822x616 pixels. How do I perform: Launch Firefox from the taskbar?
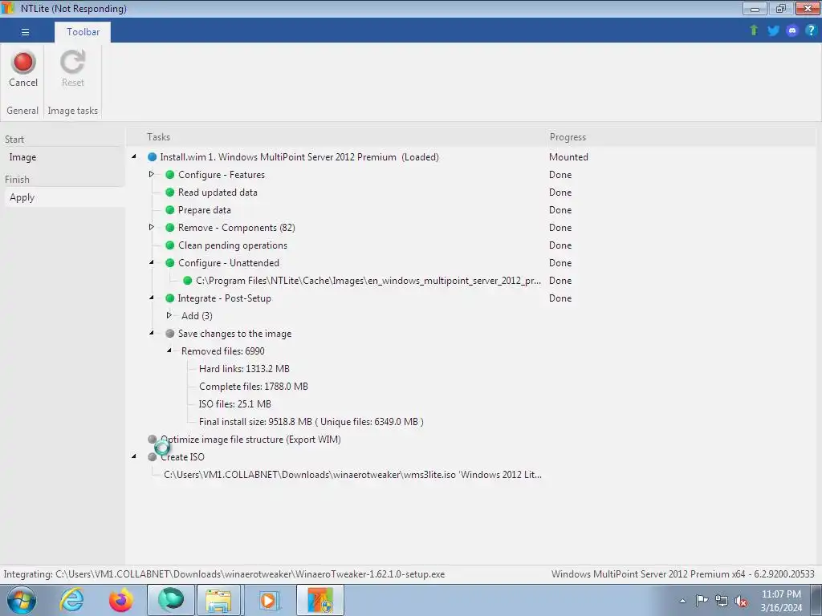coord(120,600)
